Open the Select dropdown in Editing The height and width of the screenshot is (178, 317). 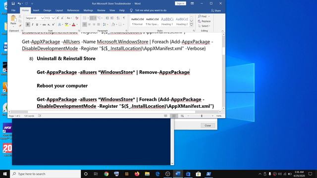click(204, 26)
